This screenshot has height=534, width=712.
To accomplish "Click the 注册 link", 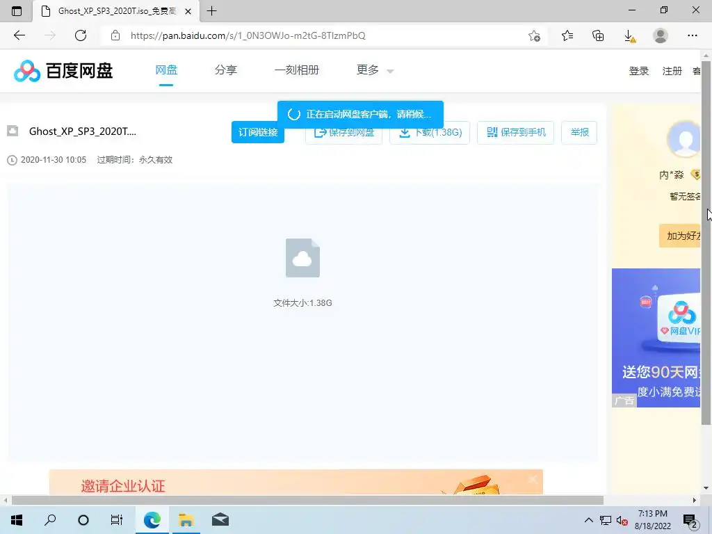I will coord(672,71).
